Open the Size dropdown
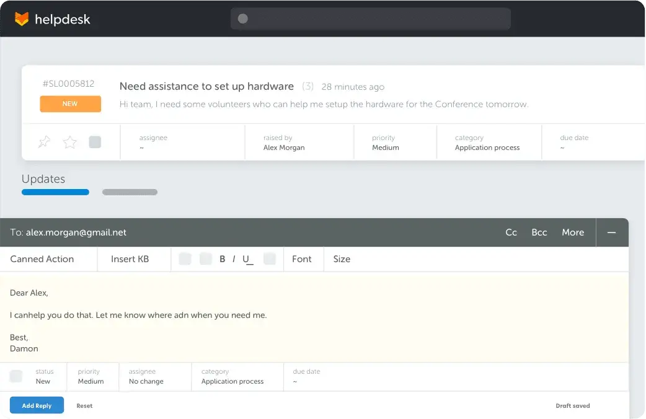 point(342,259)
